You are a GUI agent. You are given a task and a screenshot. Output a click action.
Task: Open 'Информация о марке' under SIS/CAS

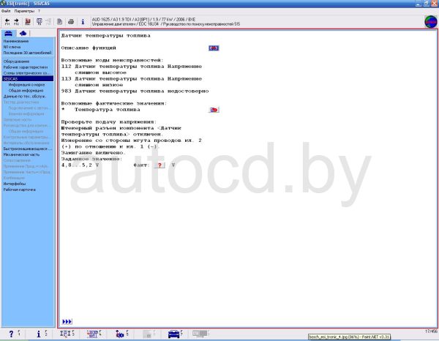coord(26,85)
